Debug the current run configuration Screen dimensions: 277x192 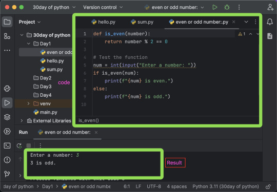pos(227,7)
